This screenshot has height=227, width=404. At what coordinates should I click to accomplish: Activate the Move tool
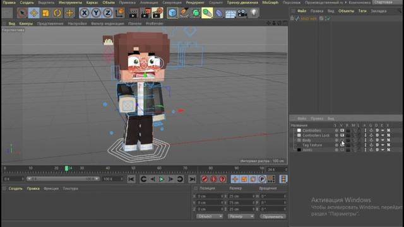pos(34,13)
